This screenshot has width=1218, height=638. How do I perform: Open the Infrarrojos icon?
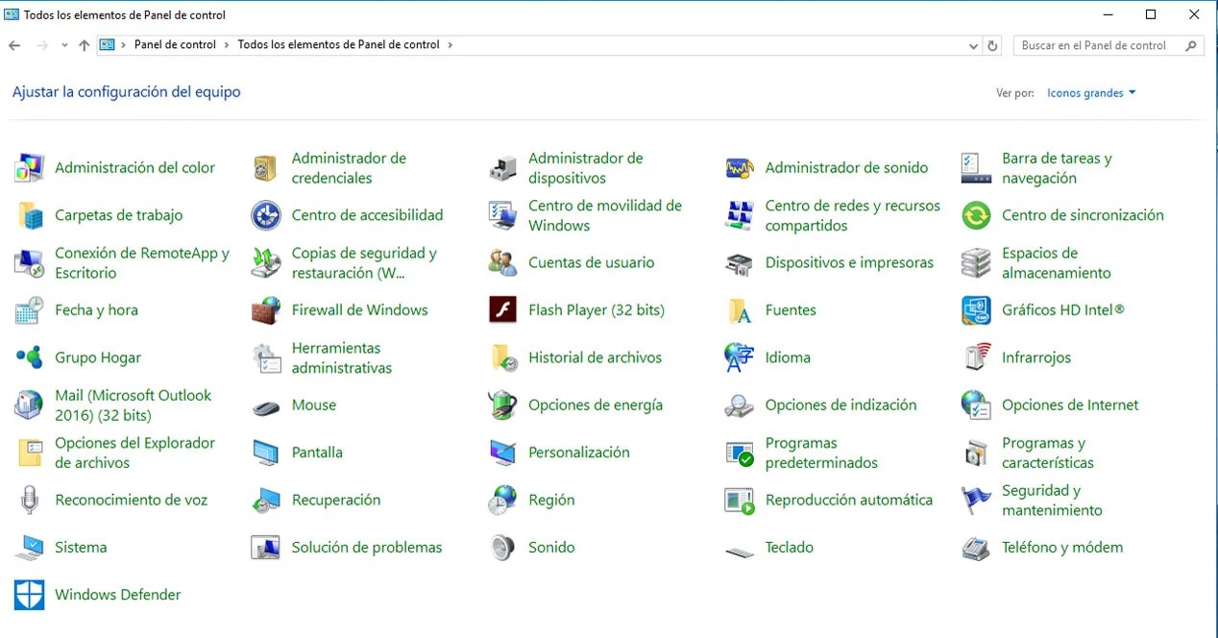[x=976, y=357]
